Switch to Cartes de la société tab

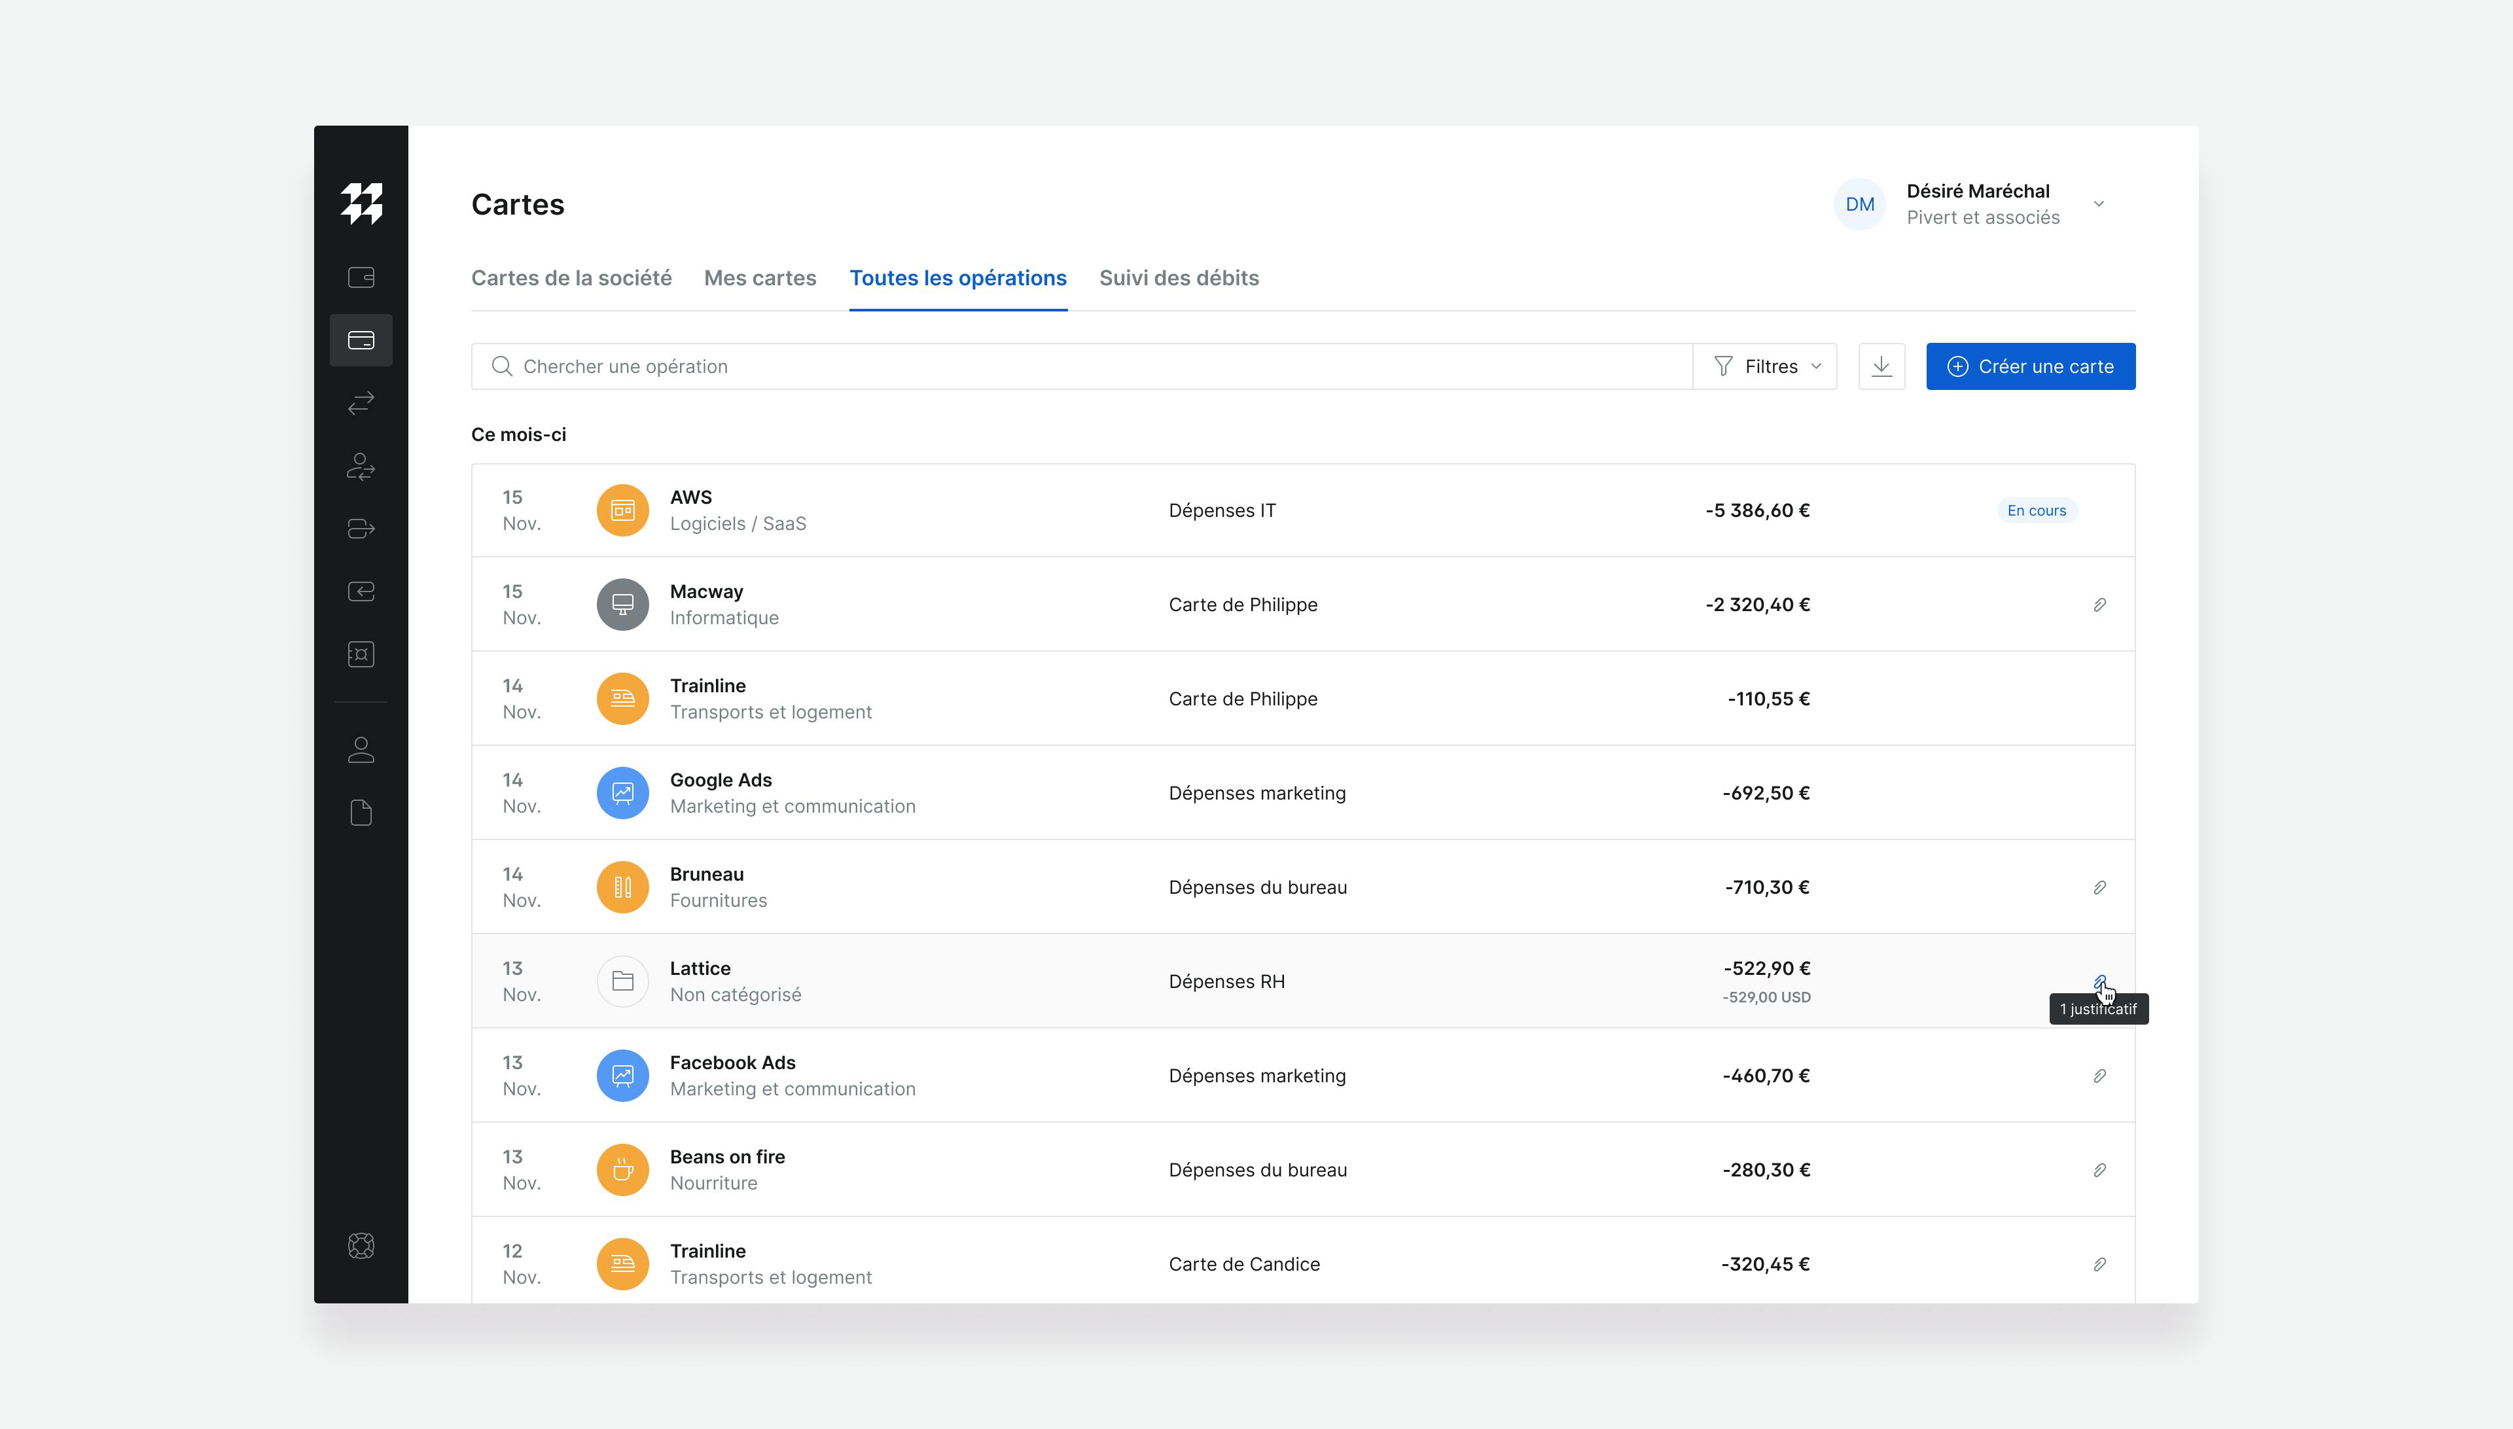pos(571,277)
